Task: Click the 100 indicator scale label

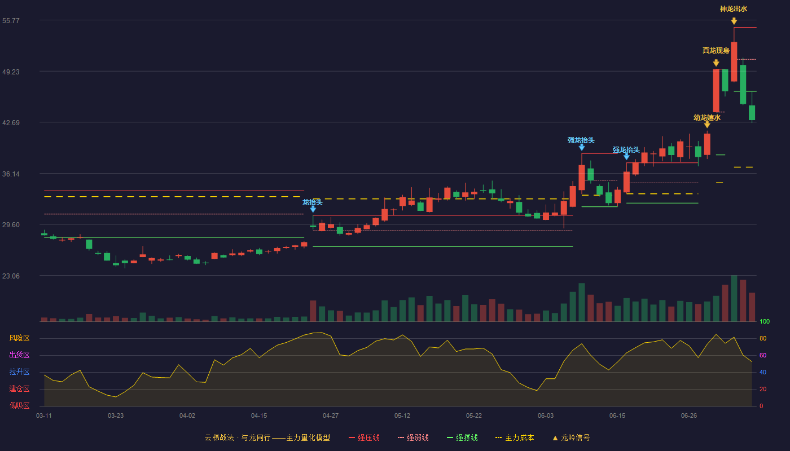Action: click(x=765, y=322)
